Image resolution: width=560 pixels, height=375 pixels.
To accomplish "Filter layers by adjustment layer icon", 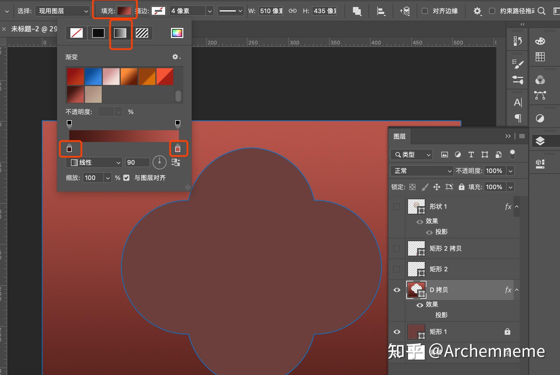I will (x=458, y=155).
